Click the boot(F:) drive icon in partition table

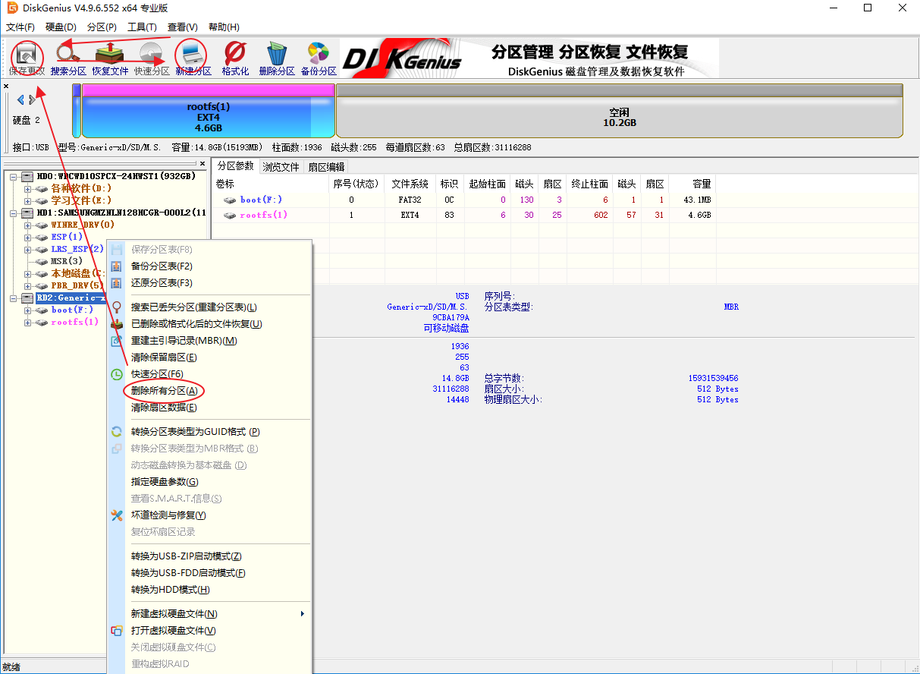[x=230, y=200]
